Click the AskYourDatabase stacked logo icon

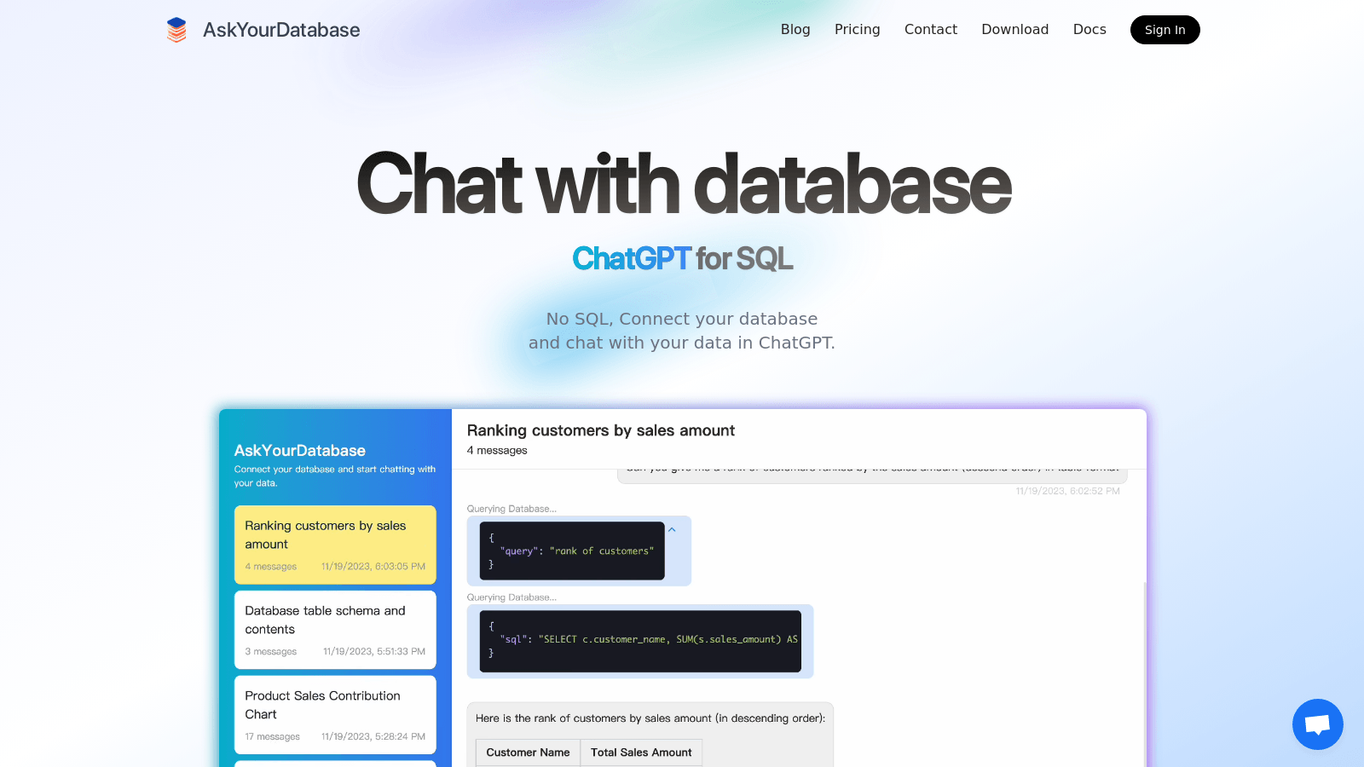click(176, 30)
